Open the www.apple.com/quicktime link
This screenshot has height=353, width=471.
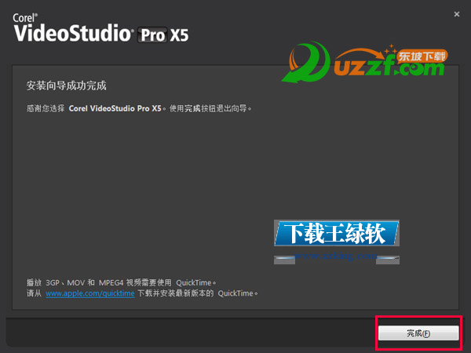90,293
